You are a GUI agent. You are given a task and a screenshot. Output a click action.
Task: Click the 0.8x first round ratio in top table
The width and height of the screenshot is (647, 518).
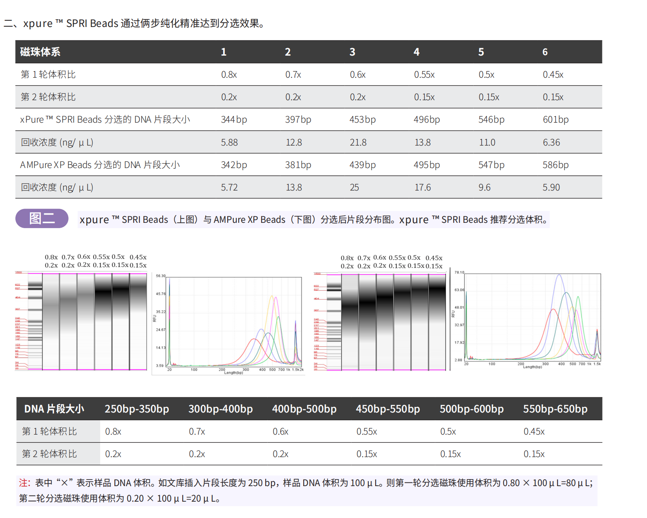pyautogui.click(x=229, y=74)
